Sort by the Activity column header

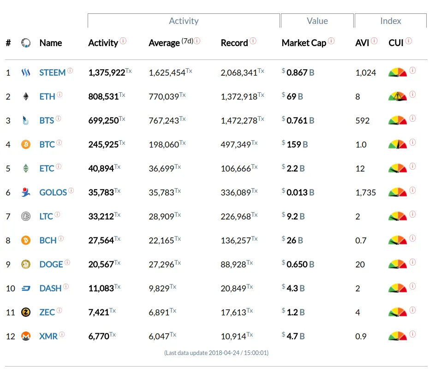coord(103,43)
